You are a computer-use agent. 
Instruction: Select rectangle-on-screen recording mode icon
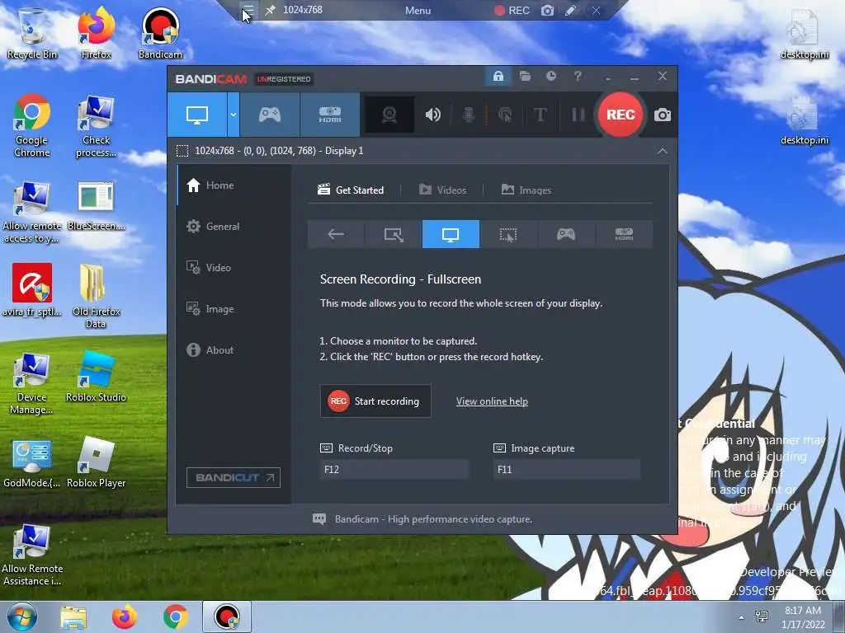[x=394, y=234]
